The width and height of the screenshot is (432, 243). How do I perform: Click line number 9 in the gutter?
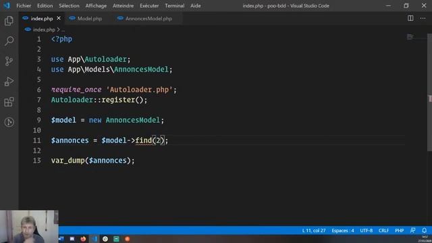pyautogui.click(x=39, y=120)
